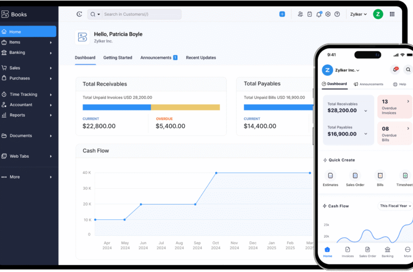This screenshot has height=272, width=413.
Task: Open This Fiscal Year dropdown on phone
Action: [x=395, y=206]
